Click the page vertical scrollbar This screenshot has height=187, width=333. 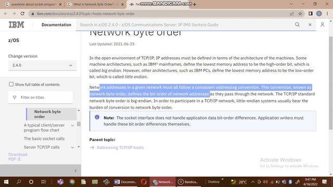tap(331, 83)
